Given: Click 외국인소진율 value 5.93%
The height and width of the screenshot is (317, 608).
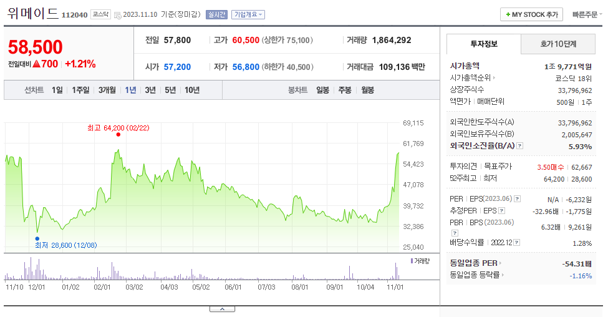Looking at the screenshot, I should click(580, 147).
